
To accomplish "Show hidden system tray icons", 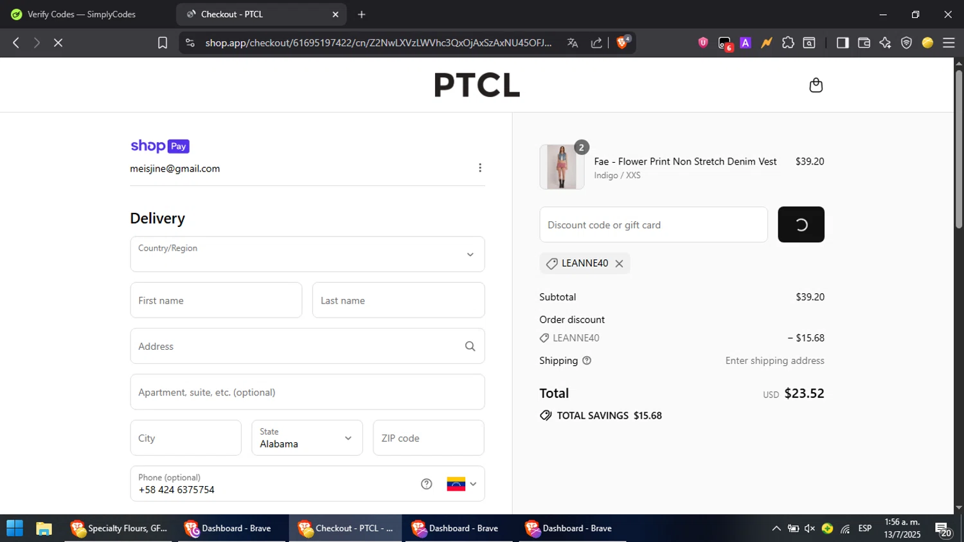I will click(776, 528).
